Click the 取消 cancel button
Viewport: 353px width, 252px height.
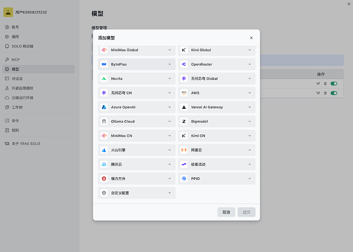point(226,212)
